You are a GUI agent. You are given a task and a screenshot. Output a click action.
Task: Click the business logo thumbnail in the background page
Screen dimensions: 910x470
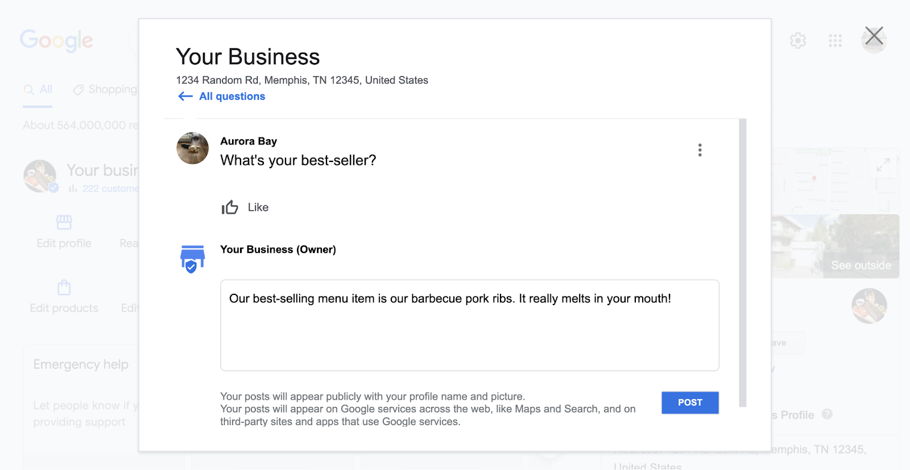click(x=40, y=176)
